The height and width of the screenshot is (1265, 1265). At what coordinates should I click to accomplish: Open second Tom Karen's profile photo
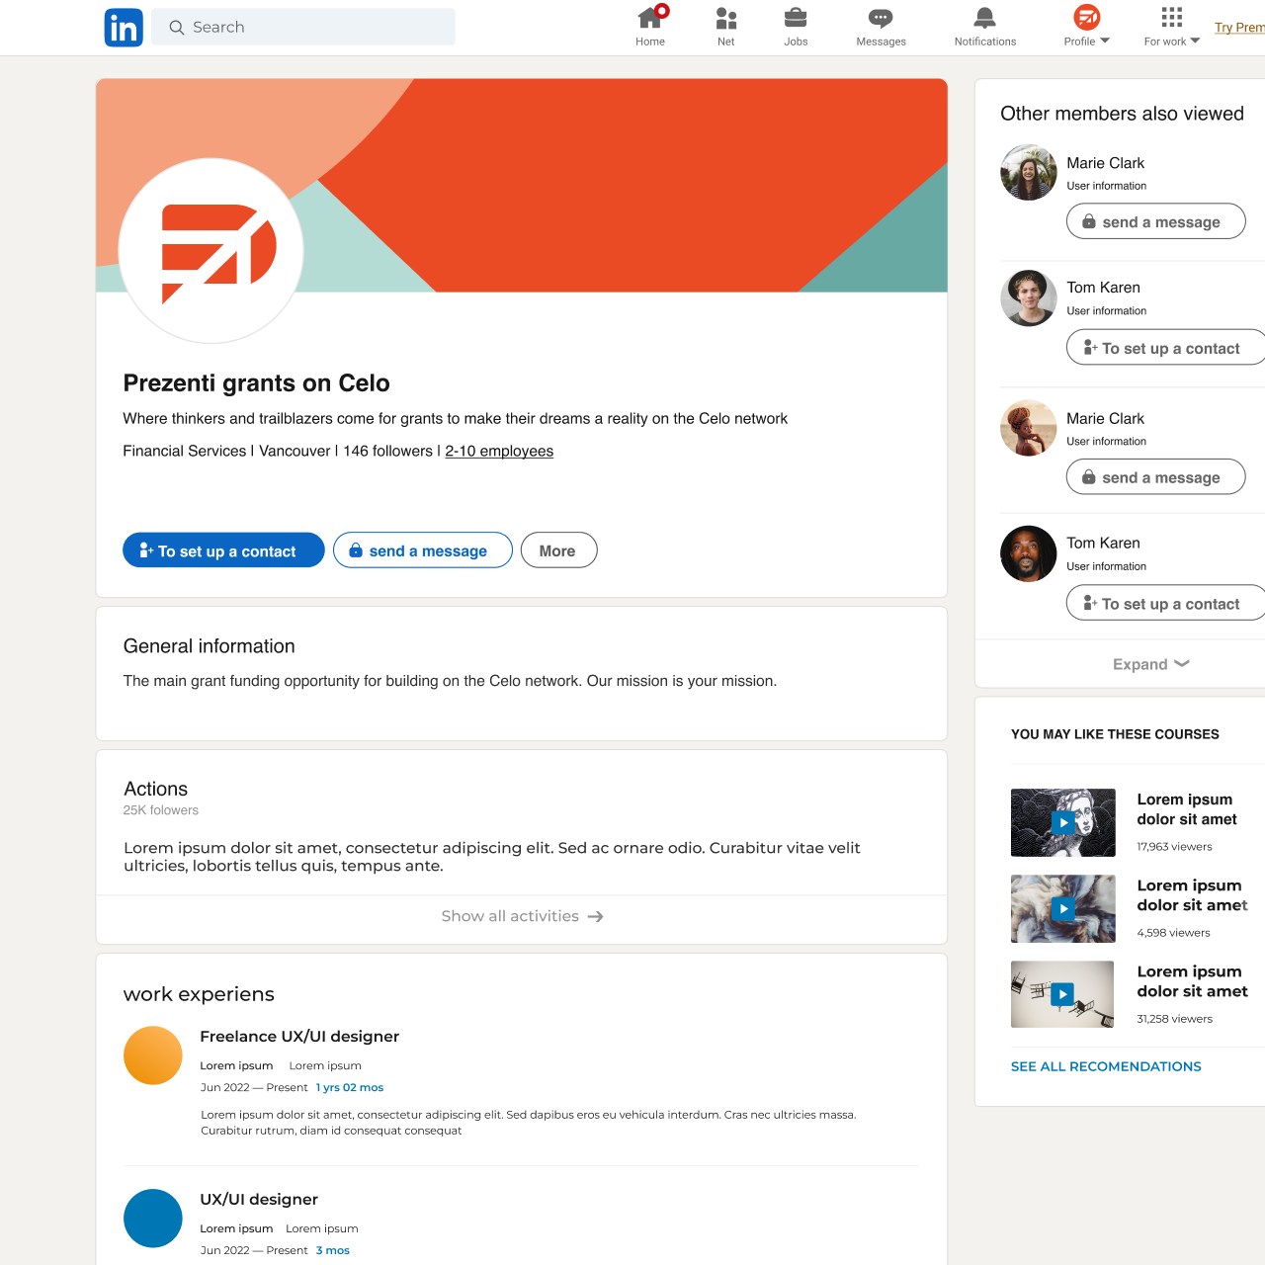click(x=1029, y=553)
